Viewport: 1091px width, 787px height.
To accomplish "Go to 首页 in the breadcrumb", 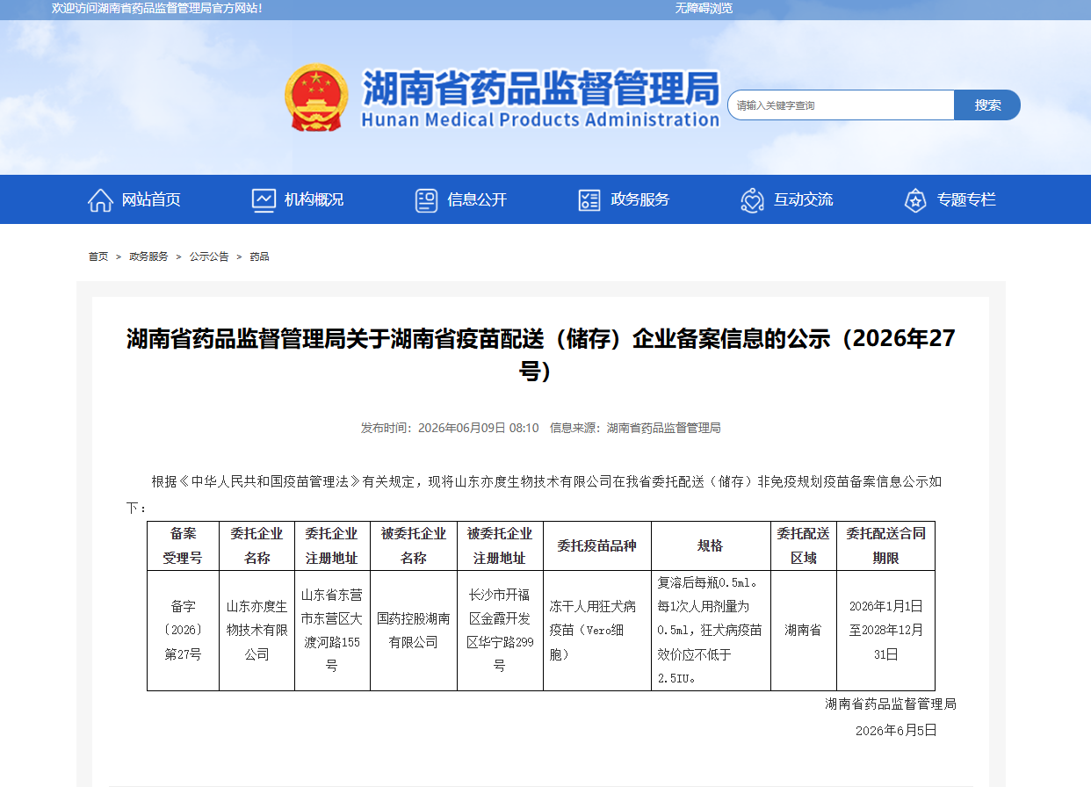I will pyautogui.click(x=98, y=256).
